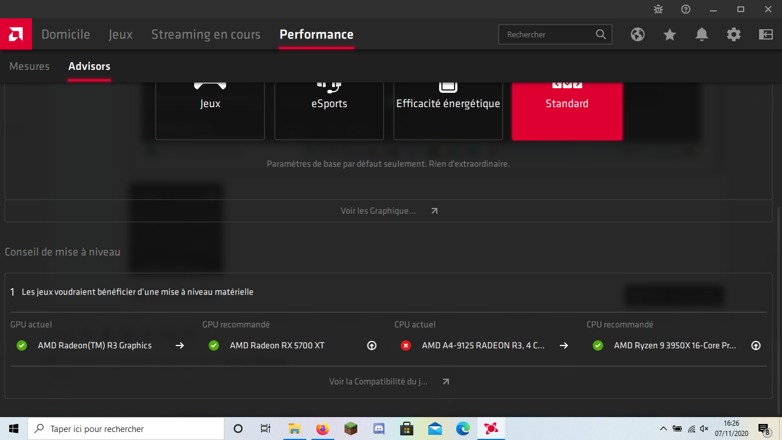The width and height of the screenshot is (782, 440).
Task: Select the Efficacité énergétique profile card
Action: click(448, 111)
